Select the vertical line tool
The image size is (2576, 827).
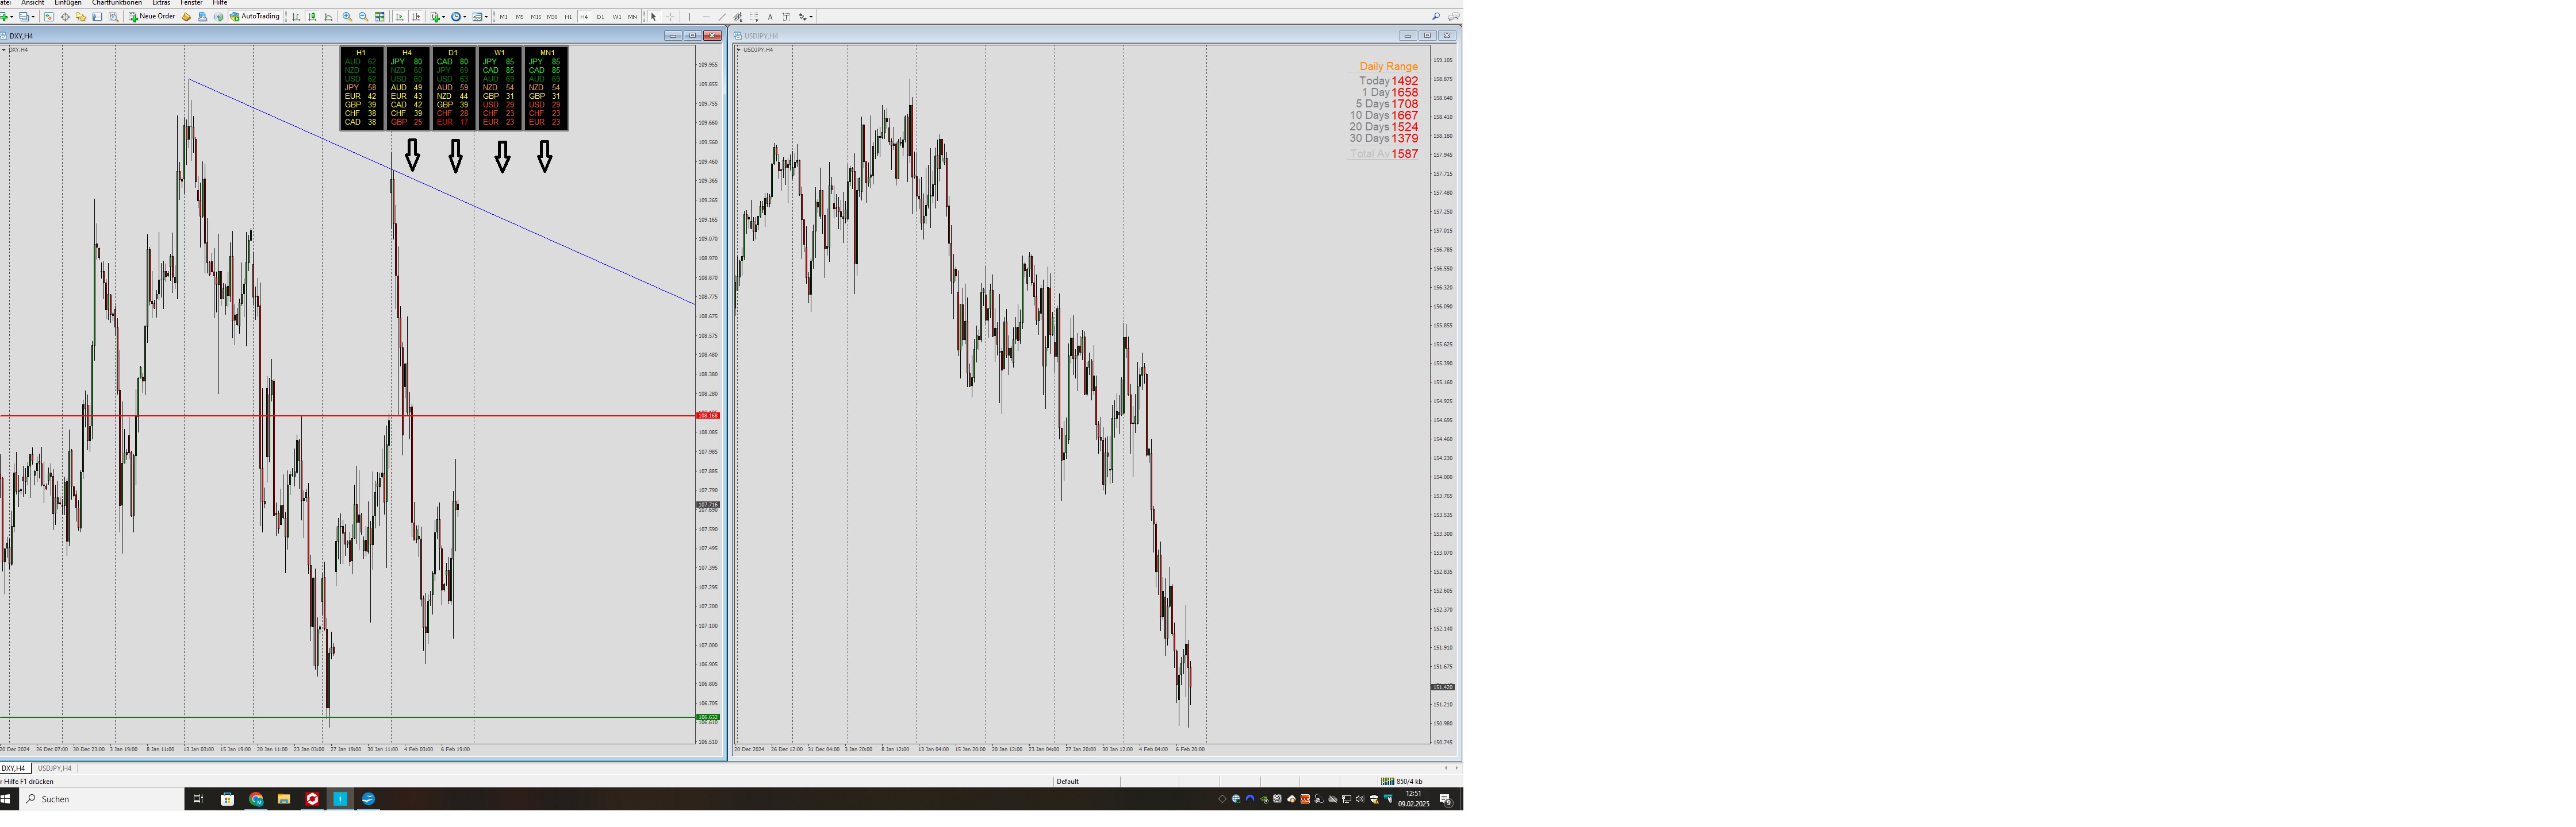pyautogui.click(x=690, y=17)
